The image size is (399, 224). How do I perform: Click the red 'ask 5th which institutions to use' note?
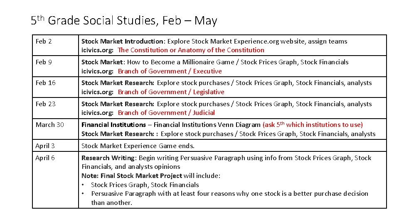313,125
